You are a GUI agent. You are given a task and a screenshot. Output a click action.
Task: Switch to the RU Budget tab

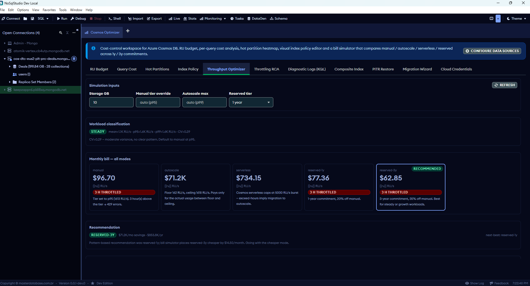tap(99, 69)
